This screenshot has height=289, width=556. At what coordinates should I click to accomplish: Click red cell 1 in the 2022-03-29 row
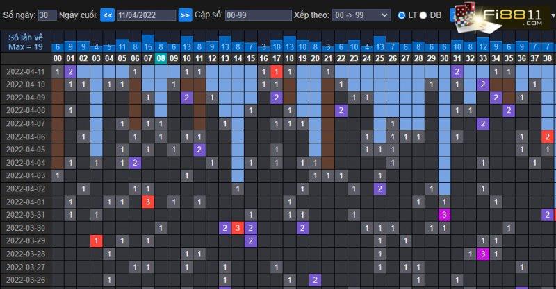tap(96, 240)
